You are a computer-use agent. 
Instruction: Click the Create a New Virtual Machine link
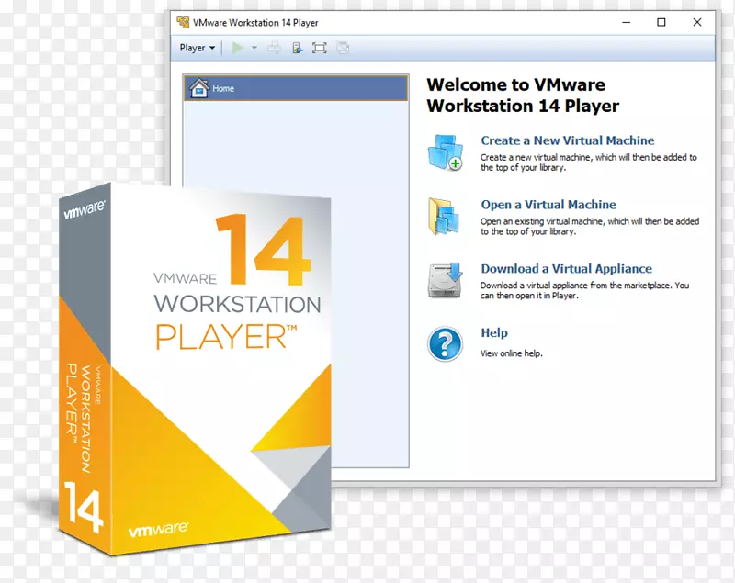point(567,140)
